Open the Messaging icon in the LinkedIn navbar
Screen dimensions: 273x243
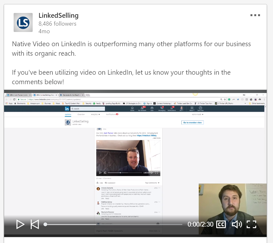click(x=162, y=109)
